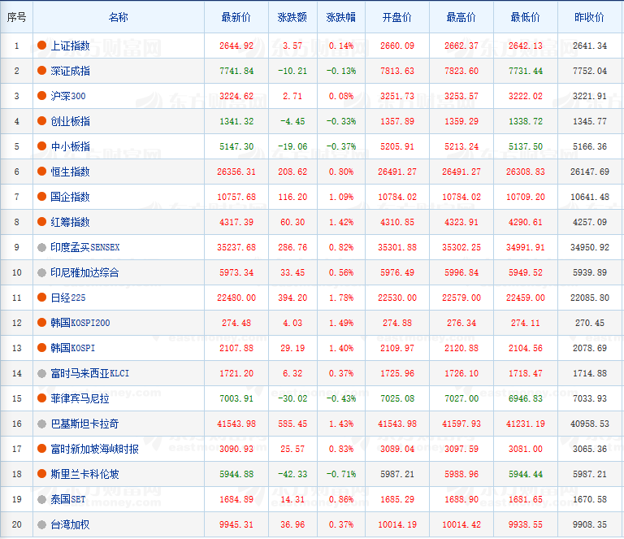The width and height of the screenshot is (624, 539).
Task: Sort by the 昨收价 column header
Action: pyautogui.click(x=589, y=17)
